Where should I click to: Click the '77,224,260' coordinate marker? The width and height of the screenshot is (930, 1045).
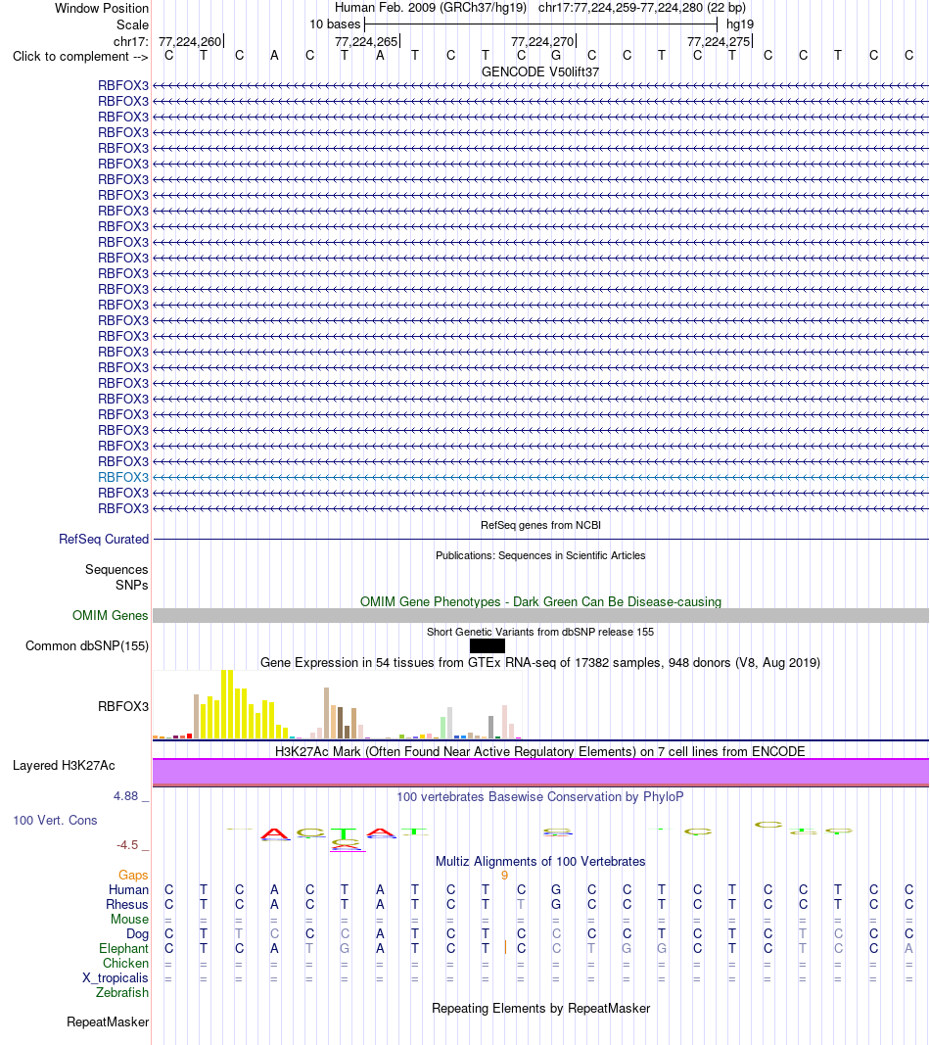coord(190,41)
